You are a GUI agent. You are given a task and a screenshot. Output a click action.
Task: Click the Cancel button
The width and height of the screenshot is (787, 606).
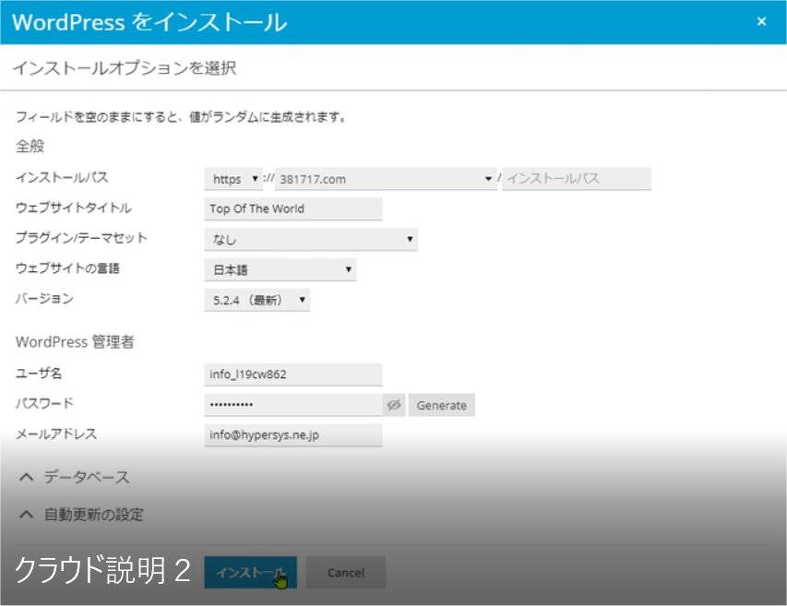tap(346, 573)
